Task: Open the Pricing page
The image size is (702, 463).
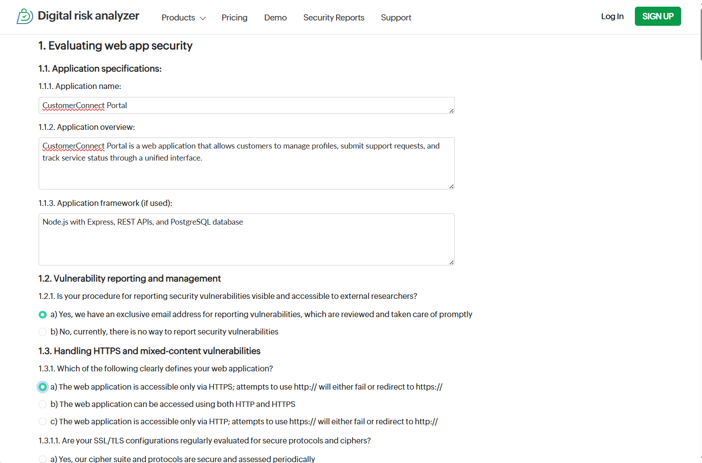Action: [234, 18]
